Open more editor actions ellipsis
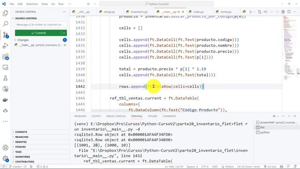 [295, 12]
